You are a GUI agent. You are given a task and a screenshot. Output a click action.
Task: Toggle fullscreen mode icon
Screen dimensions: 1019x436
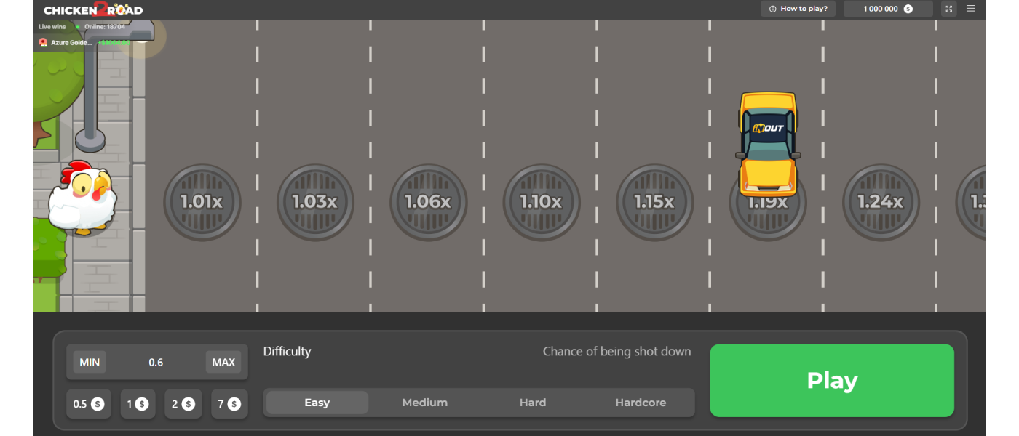(x=948, y=9)
